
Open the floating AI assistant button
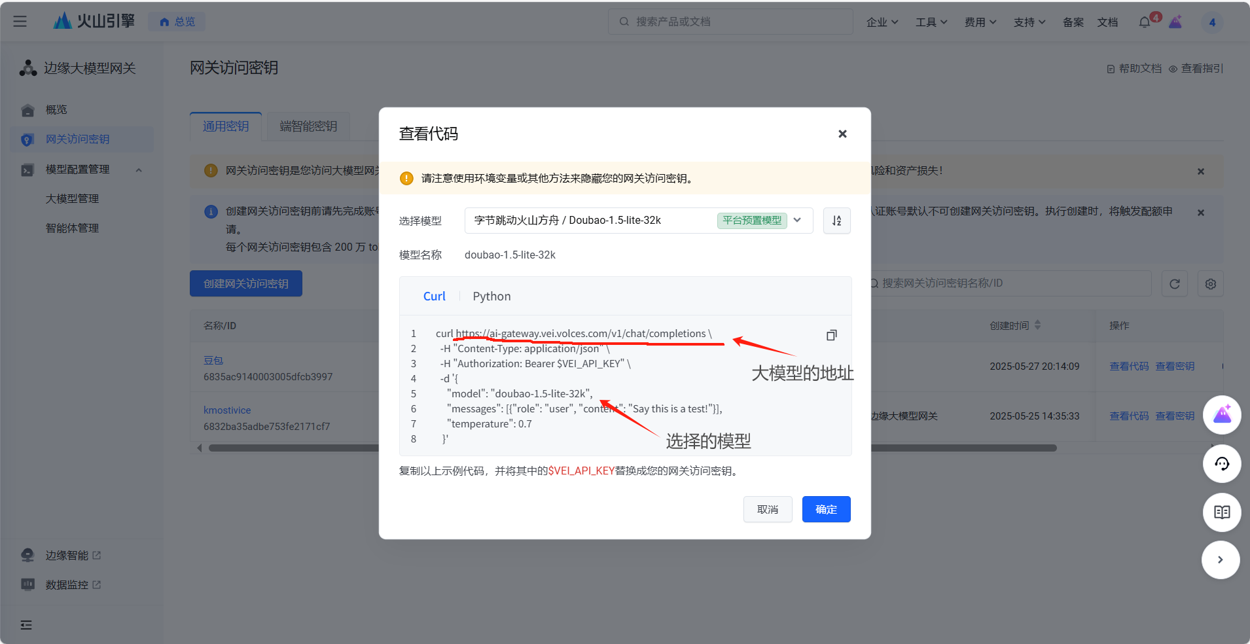tap(1222, 415)
